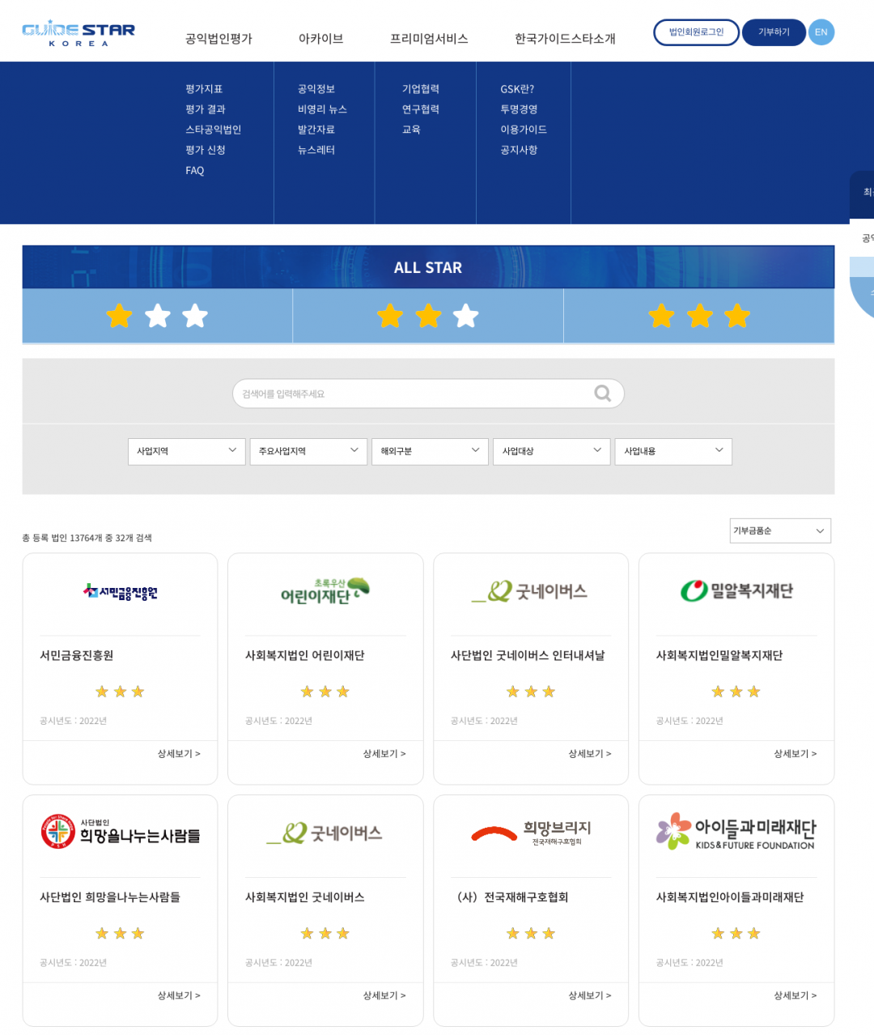874x1035 pixels.
Task: Click the 사회복지법인 어린이재단 organization name
Action: pos(305,655)
